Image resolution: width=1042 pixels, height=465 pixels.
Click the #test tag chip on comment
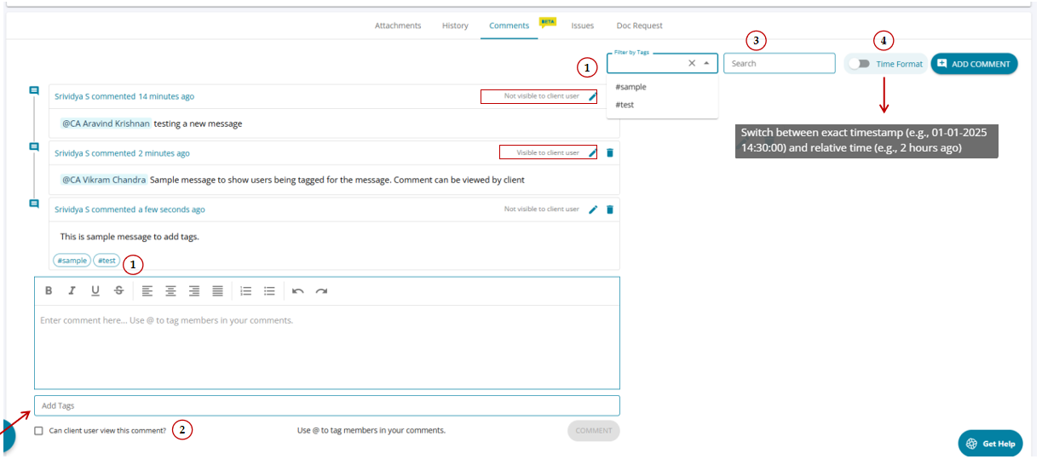click(x=107, y=261)
